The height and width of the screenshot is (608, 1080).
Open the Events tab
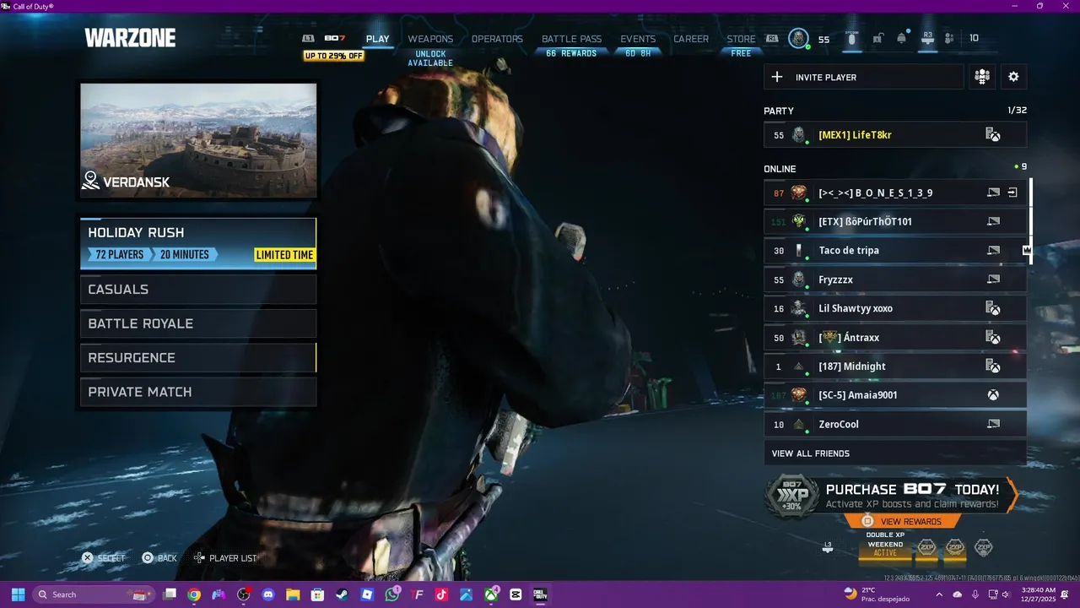638,39
